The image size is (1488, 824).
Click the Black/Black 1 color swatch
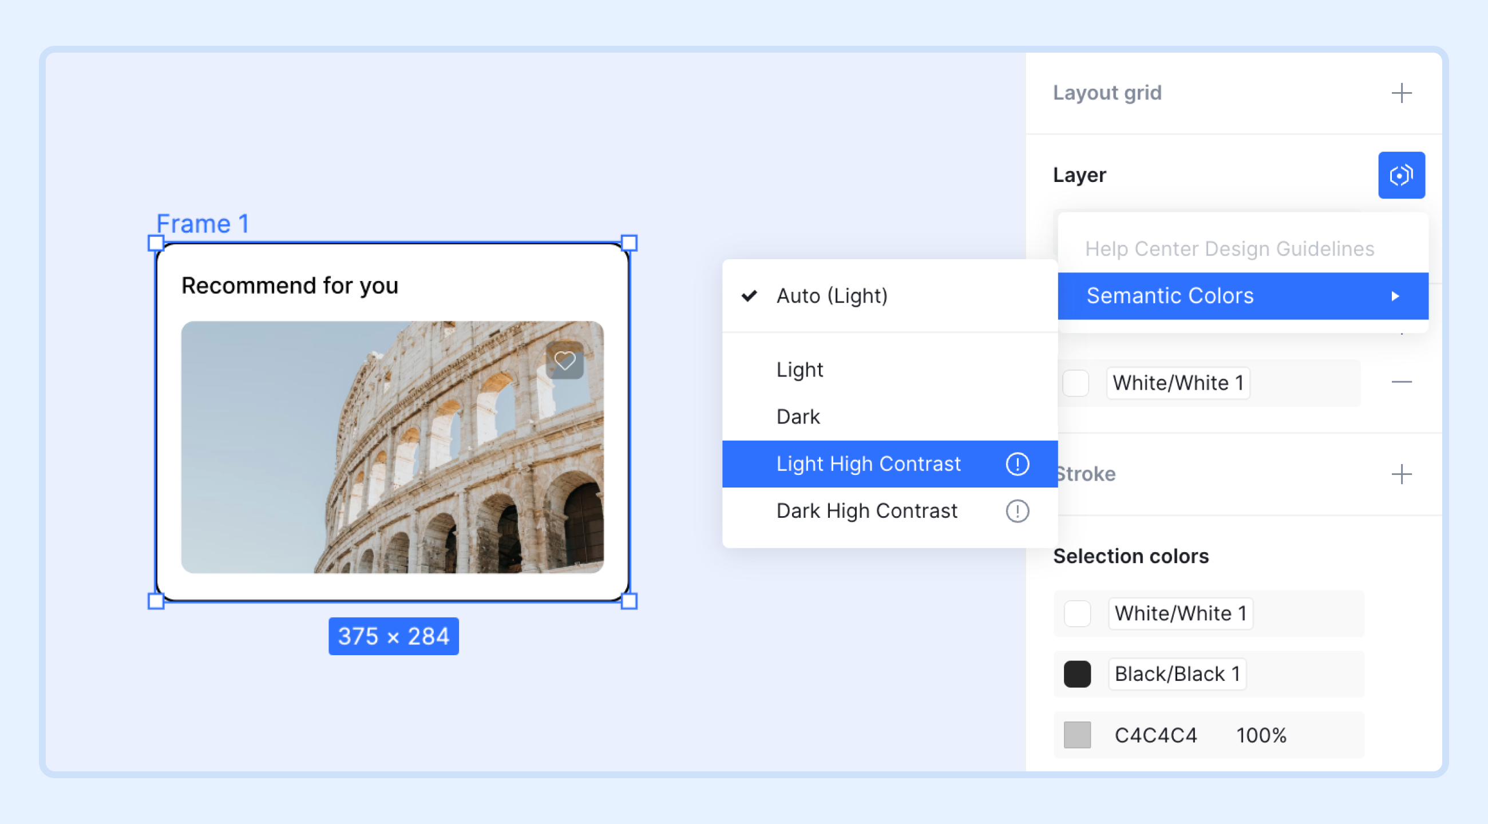tap(1077, 674)
